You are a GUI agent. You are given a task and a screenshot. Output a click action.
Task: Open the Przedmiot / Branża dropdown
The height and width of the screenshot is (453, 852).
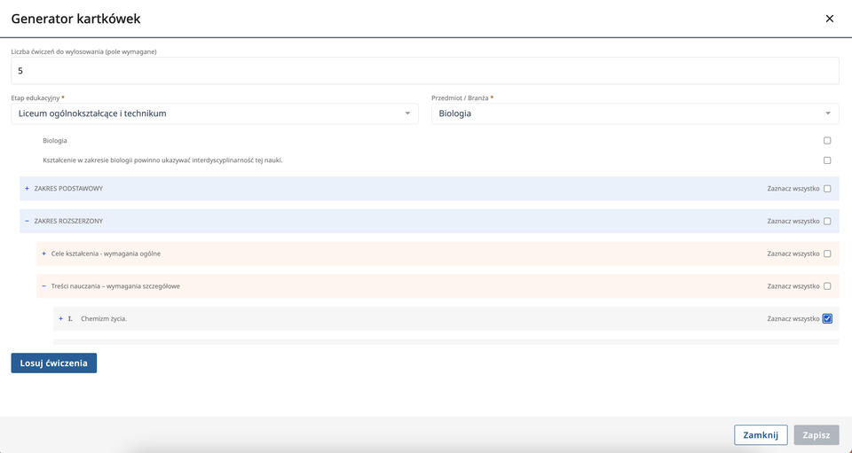pos(635,113)
